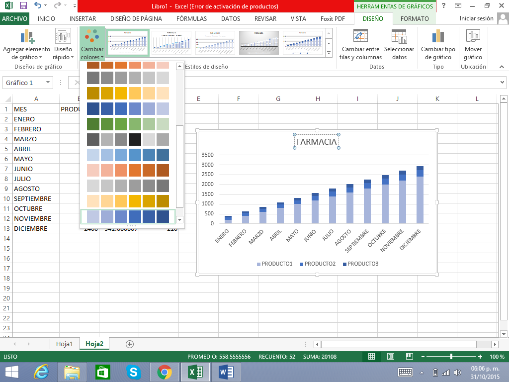The width and height of the screenshot is (509, 382).
Task: Click Iniciar sesión link
Action: coord(476,19)
